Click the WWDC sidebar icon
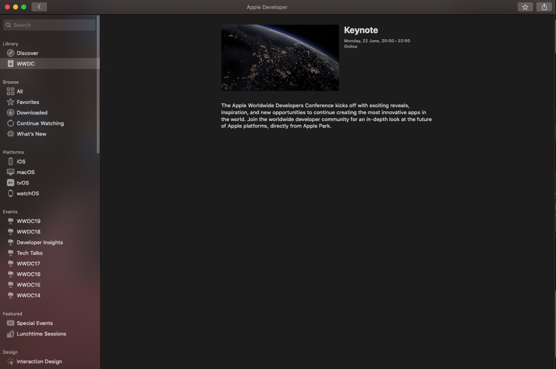Image resolution: width=556 pixels, height=369 pixels. click(x=10, y=64)
